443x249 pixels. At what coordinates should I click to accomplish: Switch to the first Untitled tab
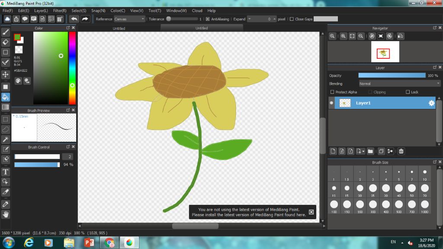pyautogui.click(x=119, y=28)
